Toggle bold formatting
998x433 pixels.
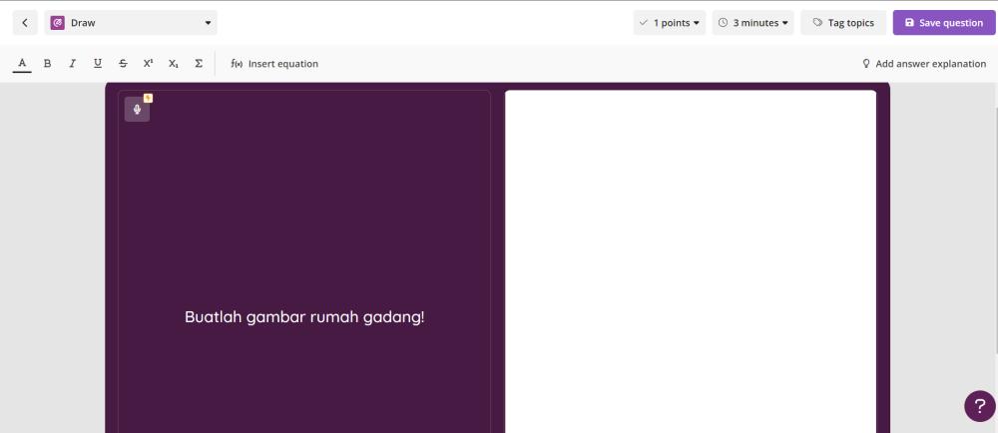(47, 64)
